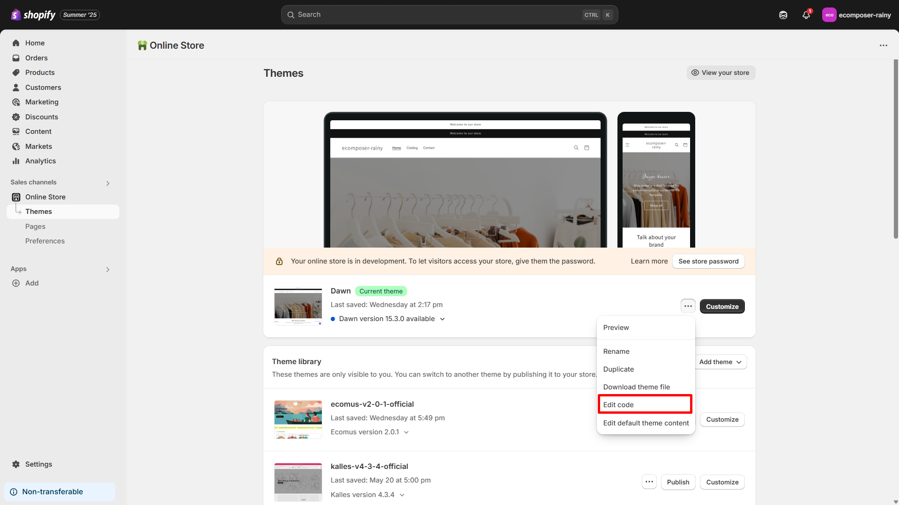Select the Online Store sales channel icon
Screen dimensions: 899x505
tap(16, 197)
